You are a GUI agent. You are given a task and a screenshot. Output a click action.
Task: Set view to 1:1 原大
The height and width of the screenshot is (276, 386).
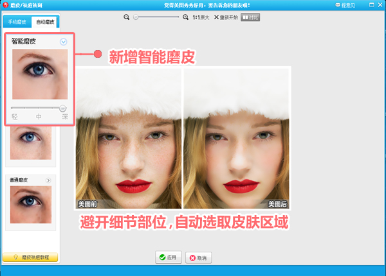tap(201, 17)
